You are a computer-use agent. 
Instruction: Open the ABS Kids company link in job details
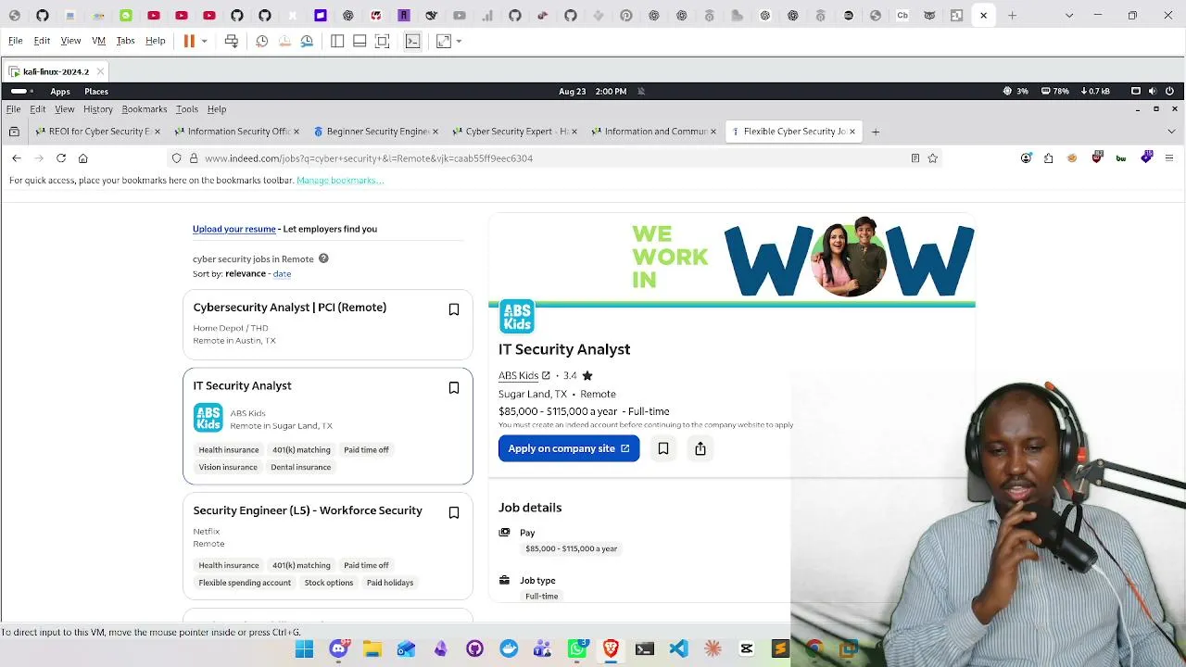[524, 375]
